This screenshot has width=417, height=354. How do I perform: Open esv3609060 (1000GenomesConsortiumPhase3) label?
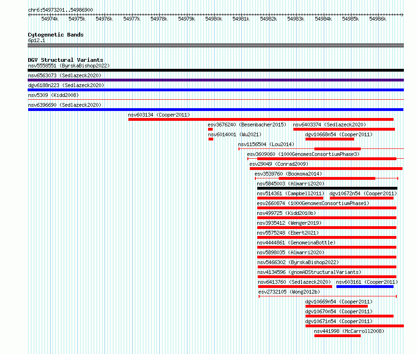tap(303, 154)
